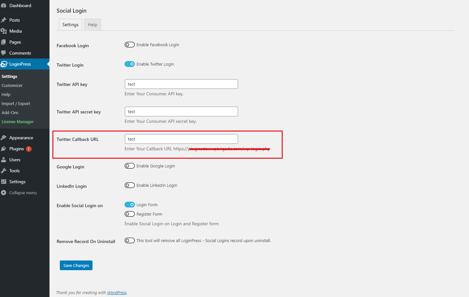
Task: Enable the Register Form toggle
Action: (130, 214)
